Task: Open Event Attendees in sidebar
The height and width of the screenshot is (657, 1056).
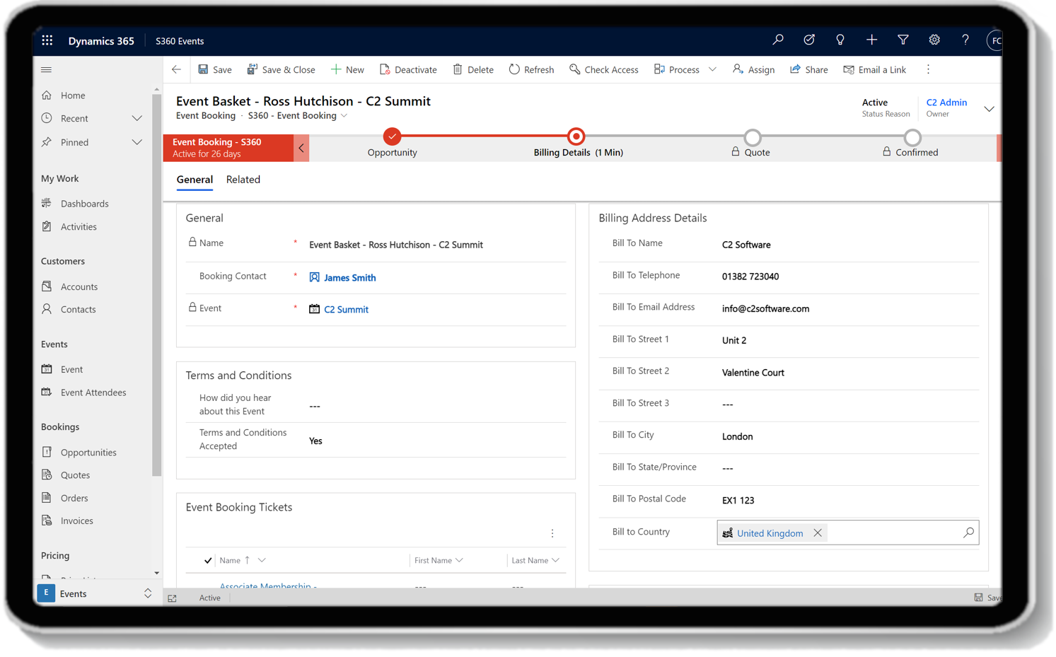Action: 92,393
